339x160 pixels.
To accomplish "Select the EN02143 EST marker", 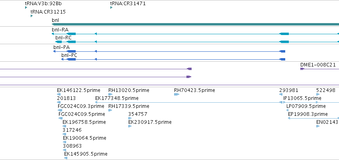I will coord(318,126).
